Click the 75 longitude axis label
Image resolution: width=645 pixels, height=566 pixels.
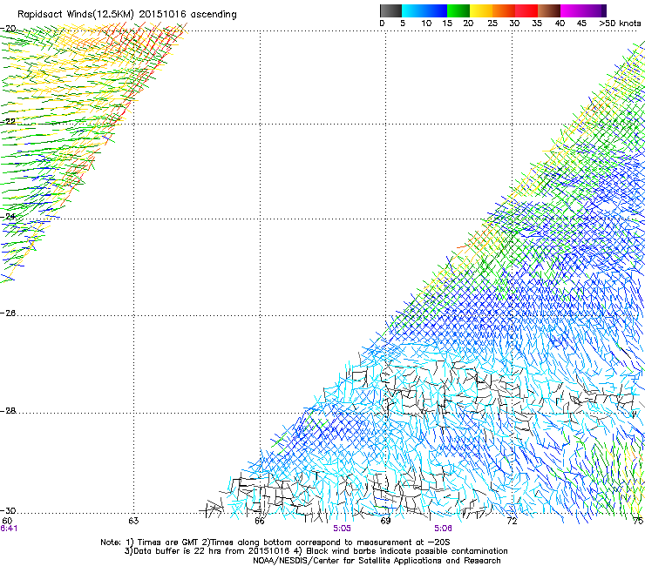638,521
